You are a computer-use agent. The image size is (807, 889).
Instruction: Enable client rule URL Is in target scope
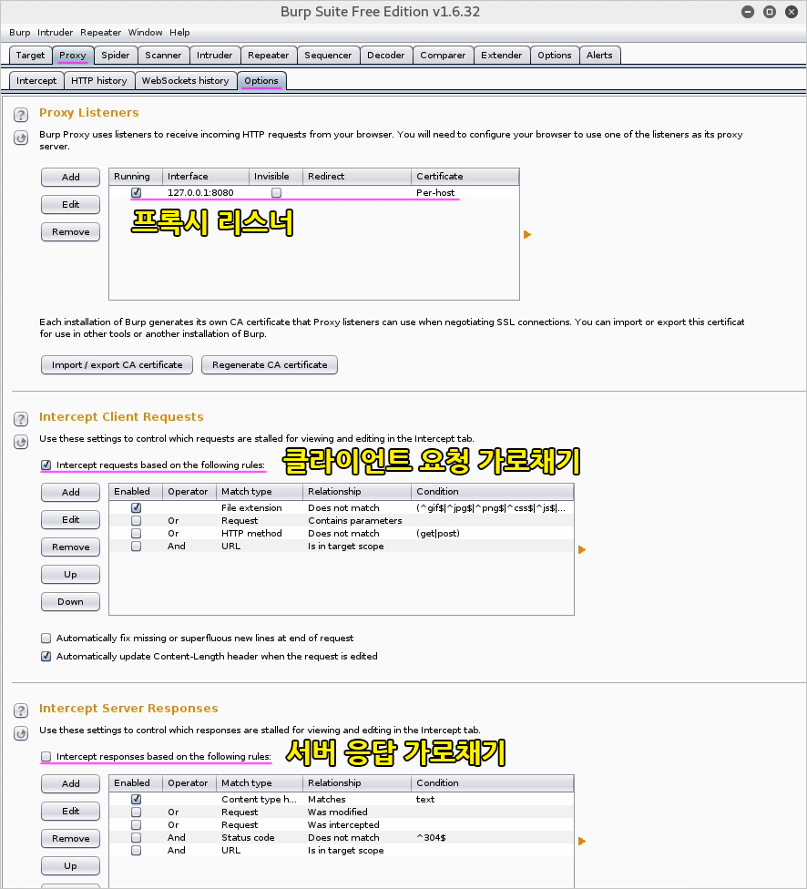tap(136, 546)
